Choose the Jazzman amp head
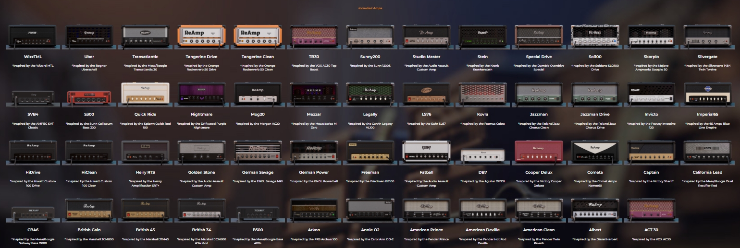Screen dimensions: 740x248 coord(539,94)
